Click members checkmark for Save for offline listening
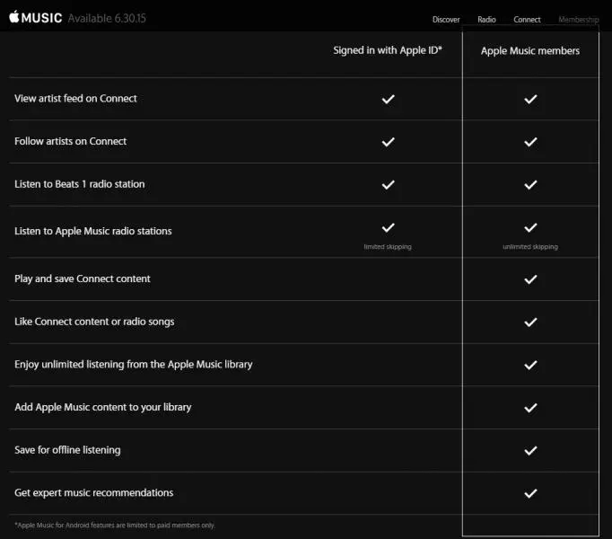The image size is (612, 539). [x=530, y=450]
